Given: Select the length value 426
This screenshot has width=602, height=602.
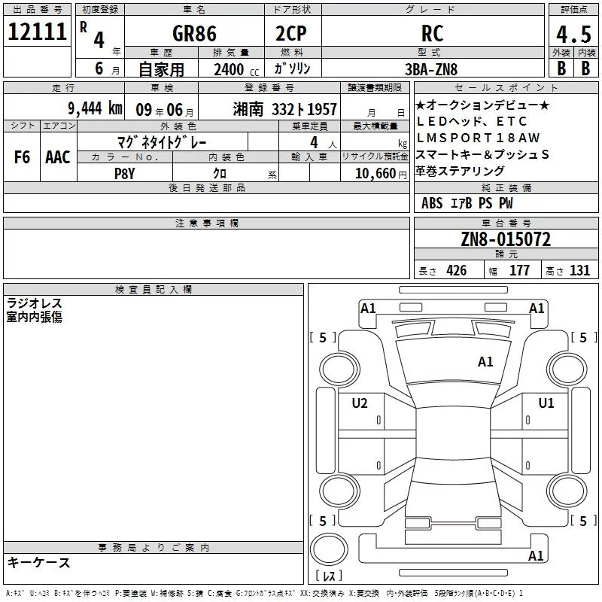Looking at the screenshot, I should [x=457, y=270].
